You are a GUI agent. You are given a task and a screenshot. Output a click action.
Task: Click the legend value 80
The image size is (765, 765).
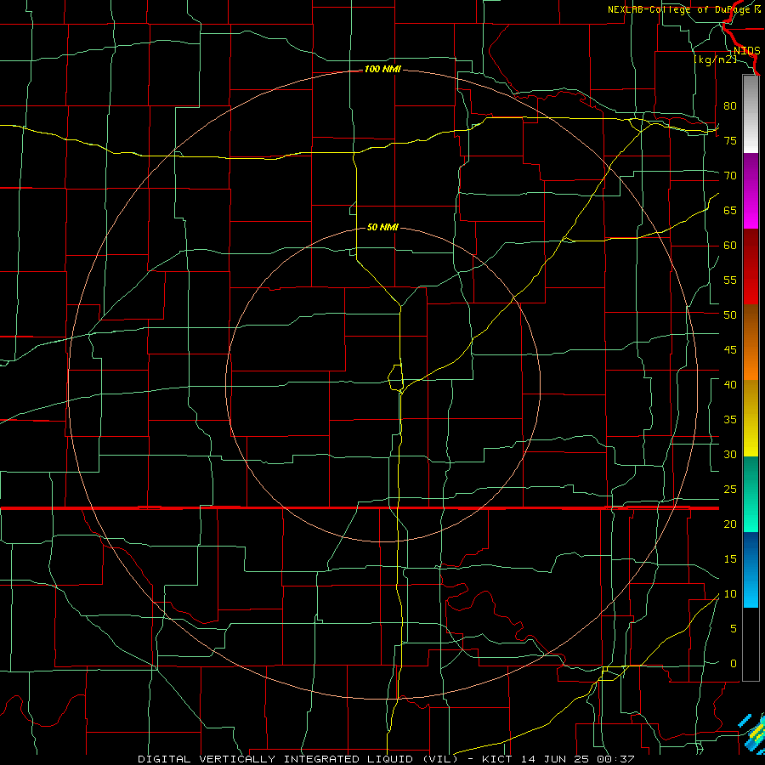pos(730,106)
